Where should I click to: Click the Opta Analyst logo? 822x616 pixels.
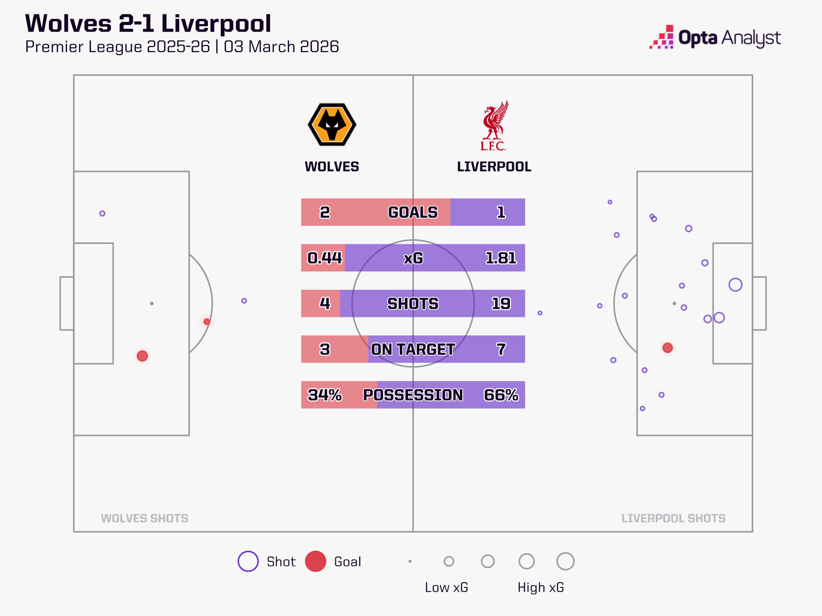pyautogui.click(x=715, y=38)
